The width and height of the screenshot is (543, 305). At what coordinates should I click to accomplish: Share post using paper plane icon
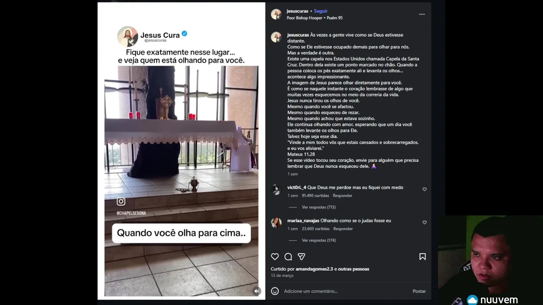pos(302,257)
